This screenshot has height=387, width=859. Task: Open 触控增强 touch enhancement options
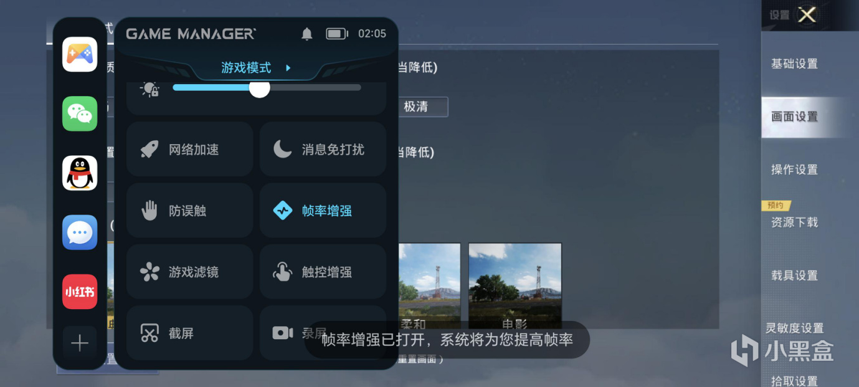(323, 272)
